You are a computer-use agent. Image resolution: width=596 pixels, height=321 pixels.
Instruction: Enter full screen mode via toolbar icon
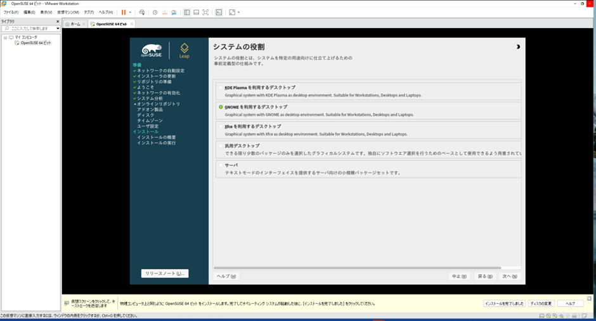tap(205, 12)
